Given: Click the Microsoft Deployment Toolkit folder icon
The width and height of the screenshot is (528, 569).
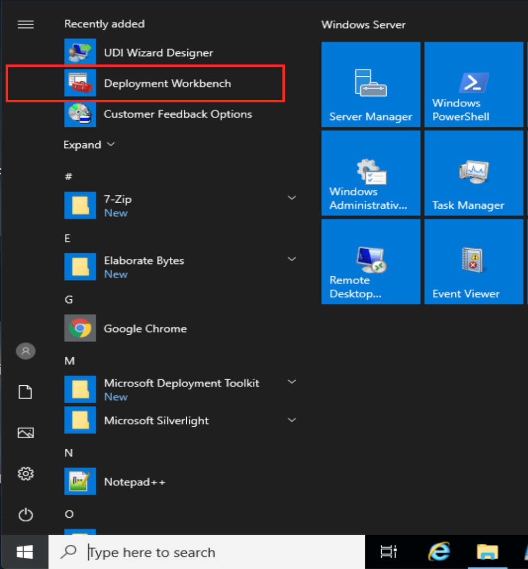Looking at the screenshot, I should (80, 389).
